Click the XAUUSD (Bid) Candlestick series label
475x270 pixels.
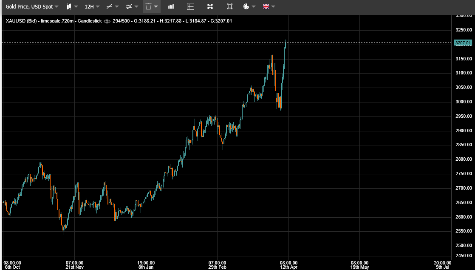[54, 21]
